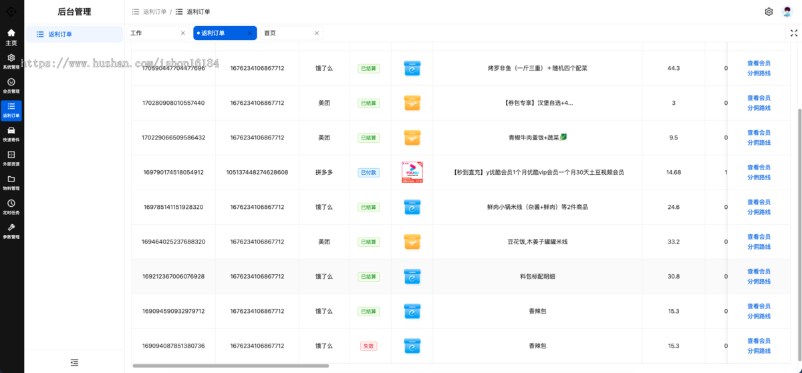Click the 已付款 status tag
The image size is (802, 373).
368,172
